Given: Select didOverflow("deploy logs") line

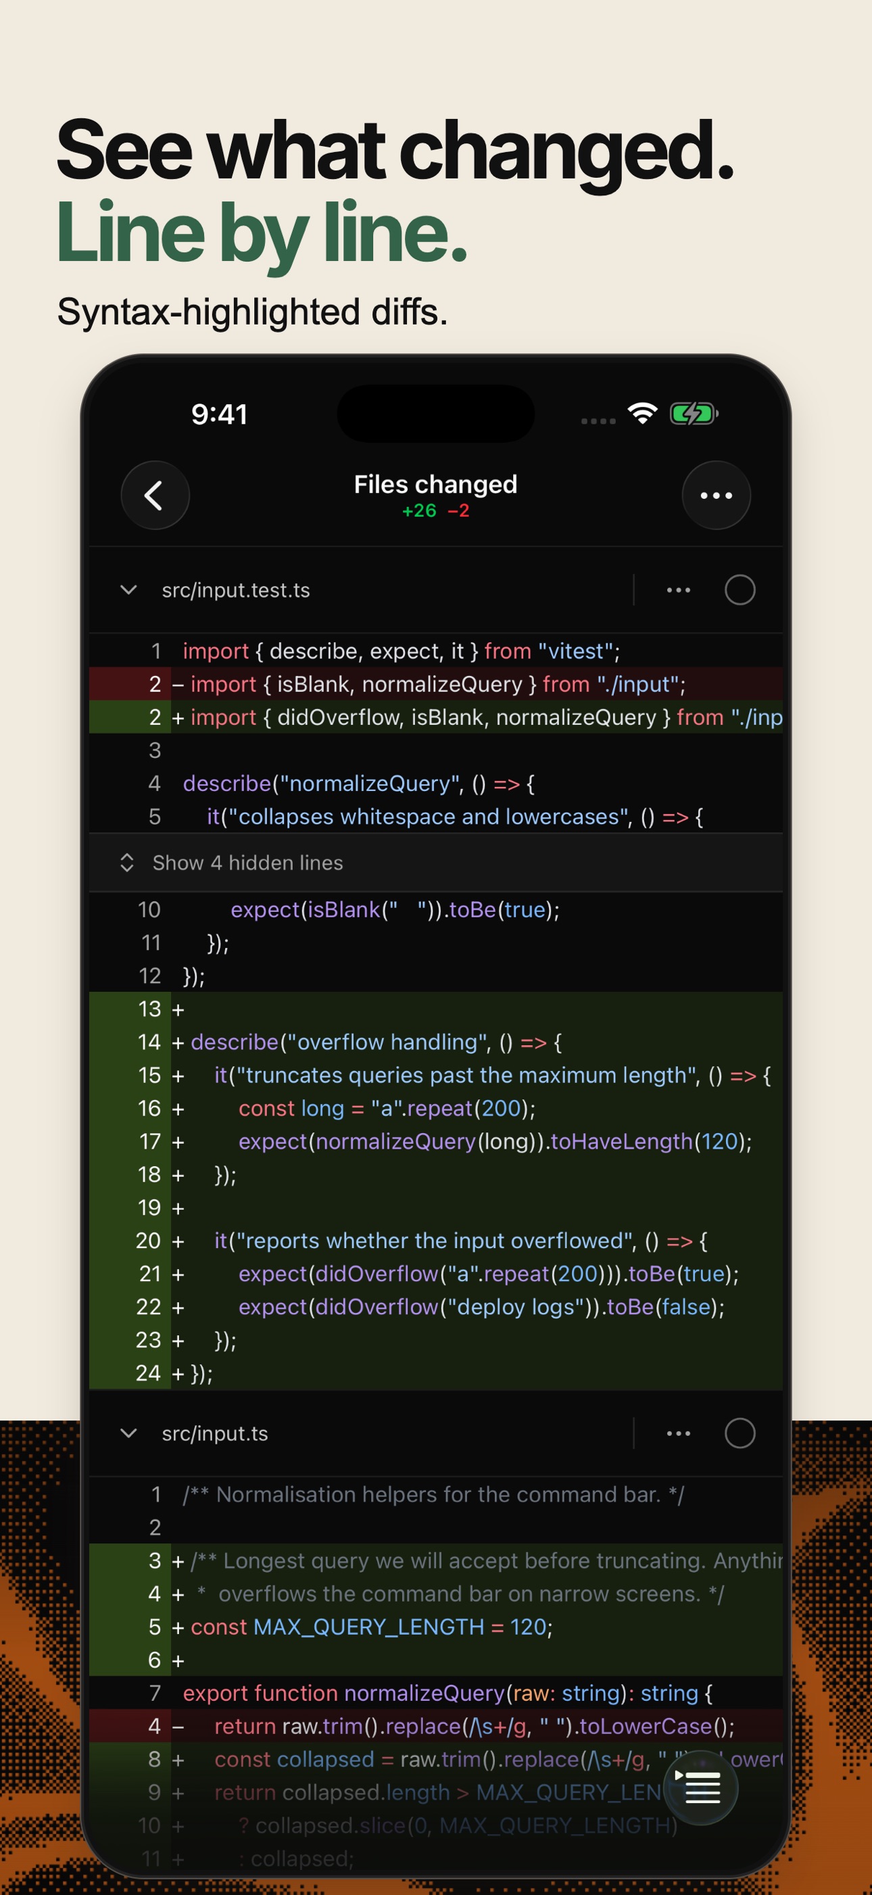Looking at the screenshot, I should [436, 1308].
